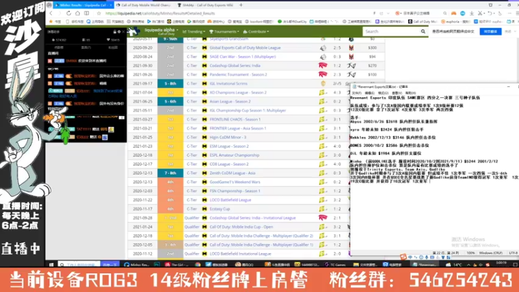Open the TC Games taskbar item
Image resolution: width=519 pixels, height=292 pixels.
pos(335,265)
